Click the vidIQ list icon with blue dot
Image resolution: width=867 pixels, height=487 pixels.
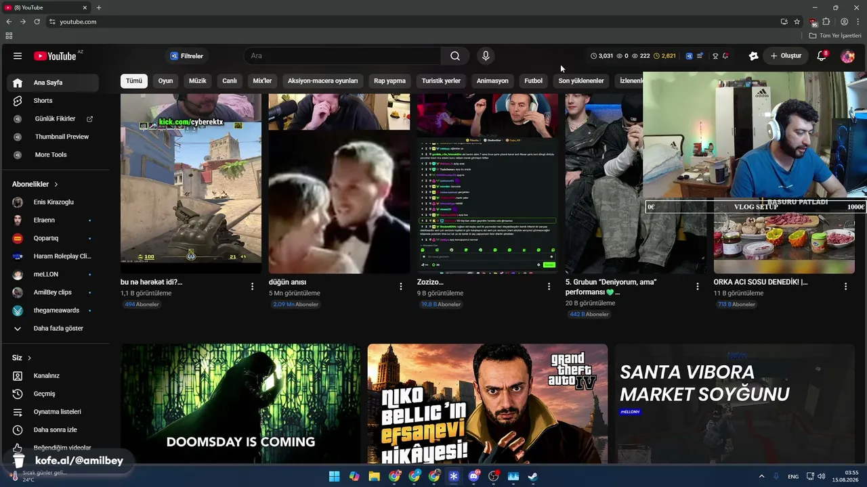click(700, 56)
